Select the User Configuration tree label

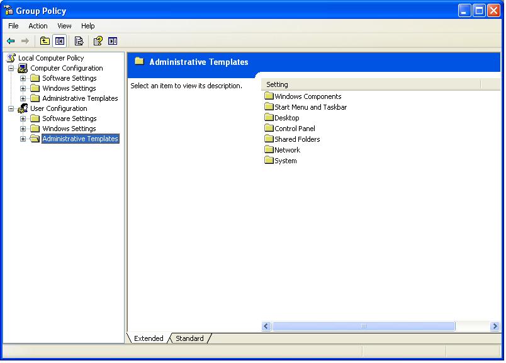59,108
